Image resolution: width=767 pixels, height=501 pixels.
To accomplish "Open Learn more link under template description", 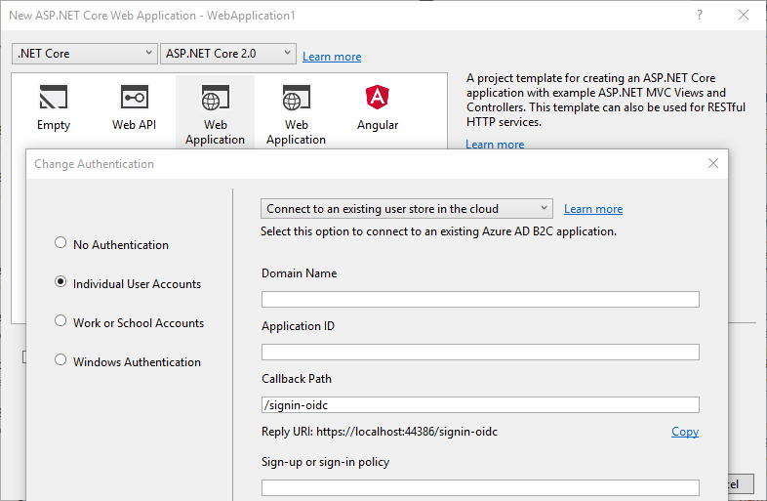I will (x=495, y=144).
